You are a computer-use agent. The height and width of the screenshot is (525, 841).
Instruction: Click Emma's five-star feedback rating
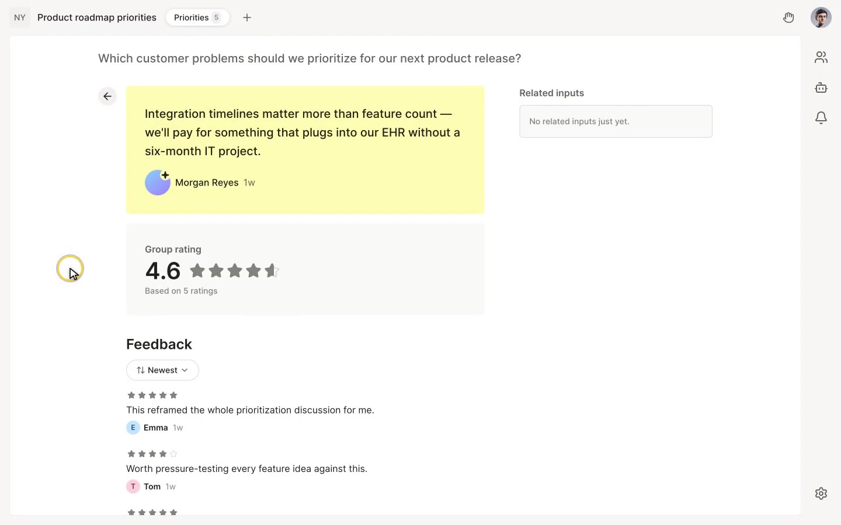pyautogui.click(x=152, y=395)
